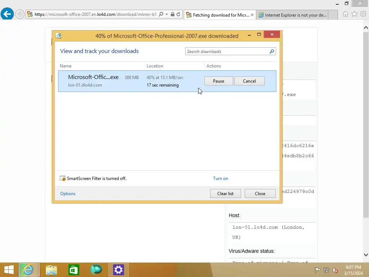Cancel the Microsoft Office download

249,81
